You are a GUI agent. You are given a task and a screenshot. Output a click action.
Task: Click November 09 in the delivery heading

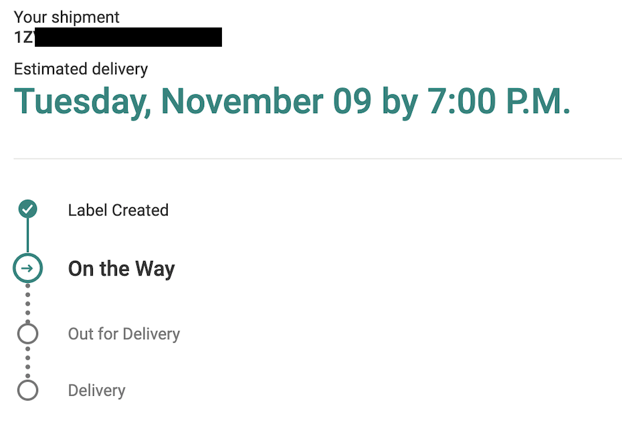pos(266,102)
